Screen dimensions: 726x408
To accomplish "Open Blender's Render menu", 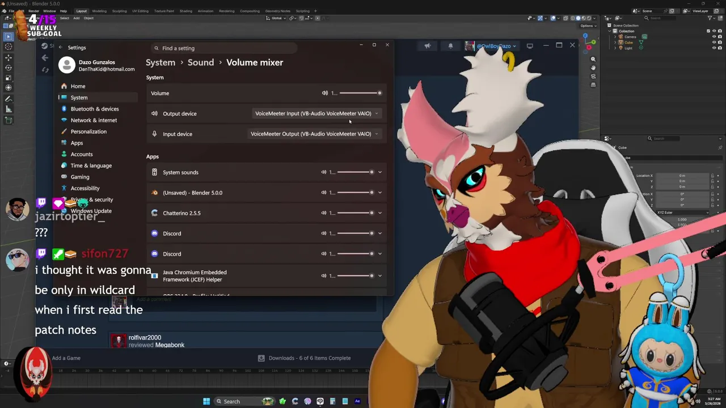I will (x=33, y=11).
